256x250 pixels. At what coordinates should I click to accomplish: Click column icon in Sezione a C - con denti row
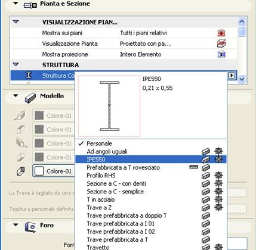(x=218, y=183)
